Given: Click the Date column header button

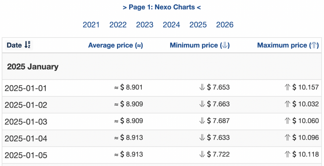Looking at the screenshot, I should 19,45.
